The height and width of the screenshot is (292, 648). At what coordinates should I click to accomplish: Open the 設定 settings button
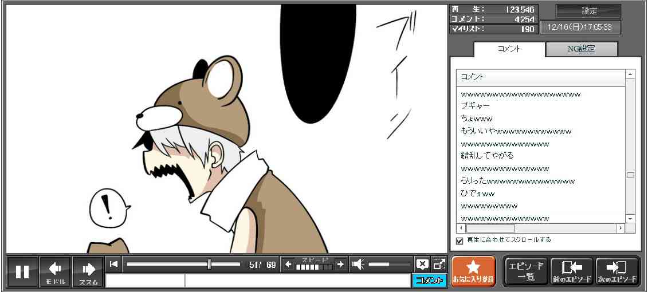point(588,11)
